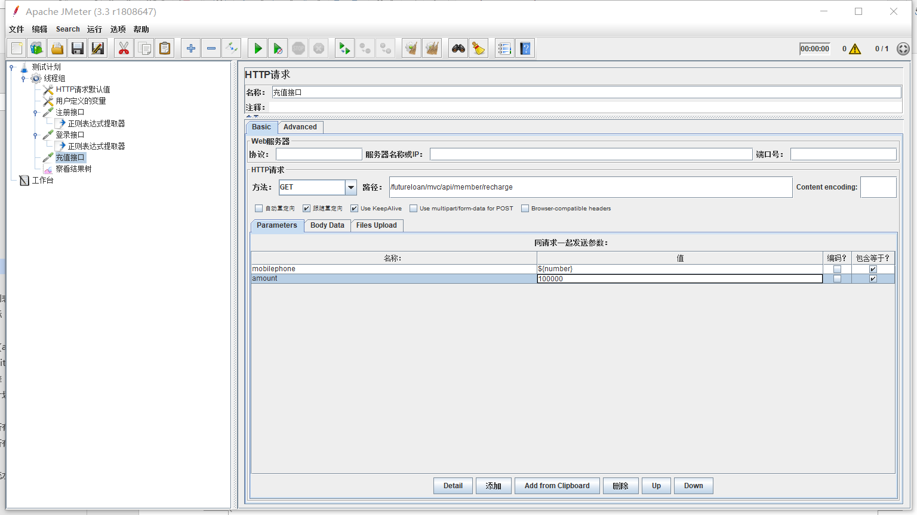Click Start no pauses icon
Viewport: 917px width, 515px height.
coord(278,48)
